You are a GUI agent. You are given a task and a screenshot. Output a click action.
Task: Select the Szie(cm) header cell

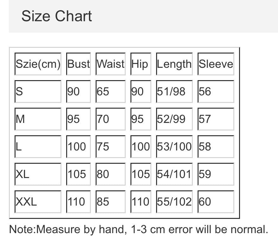point(38,64)
